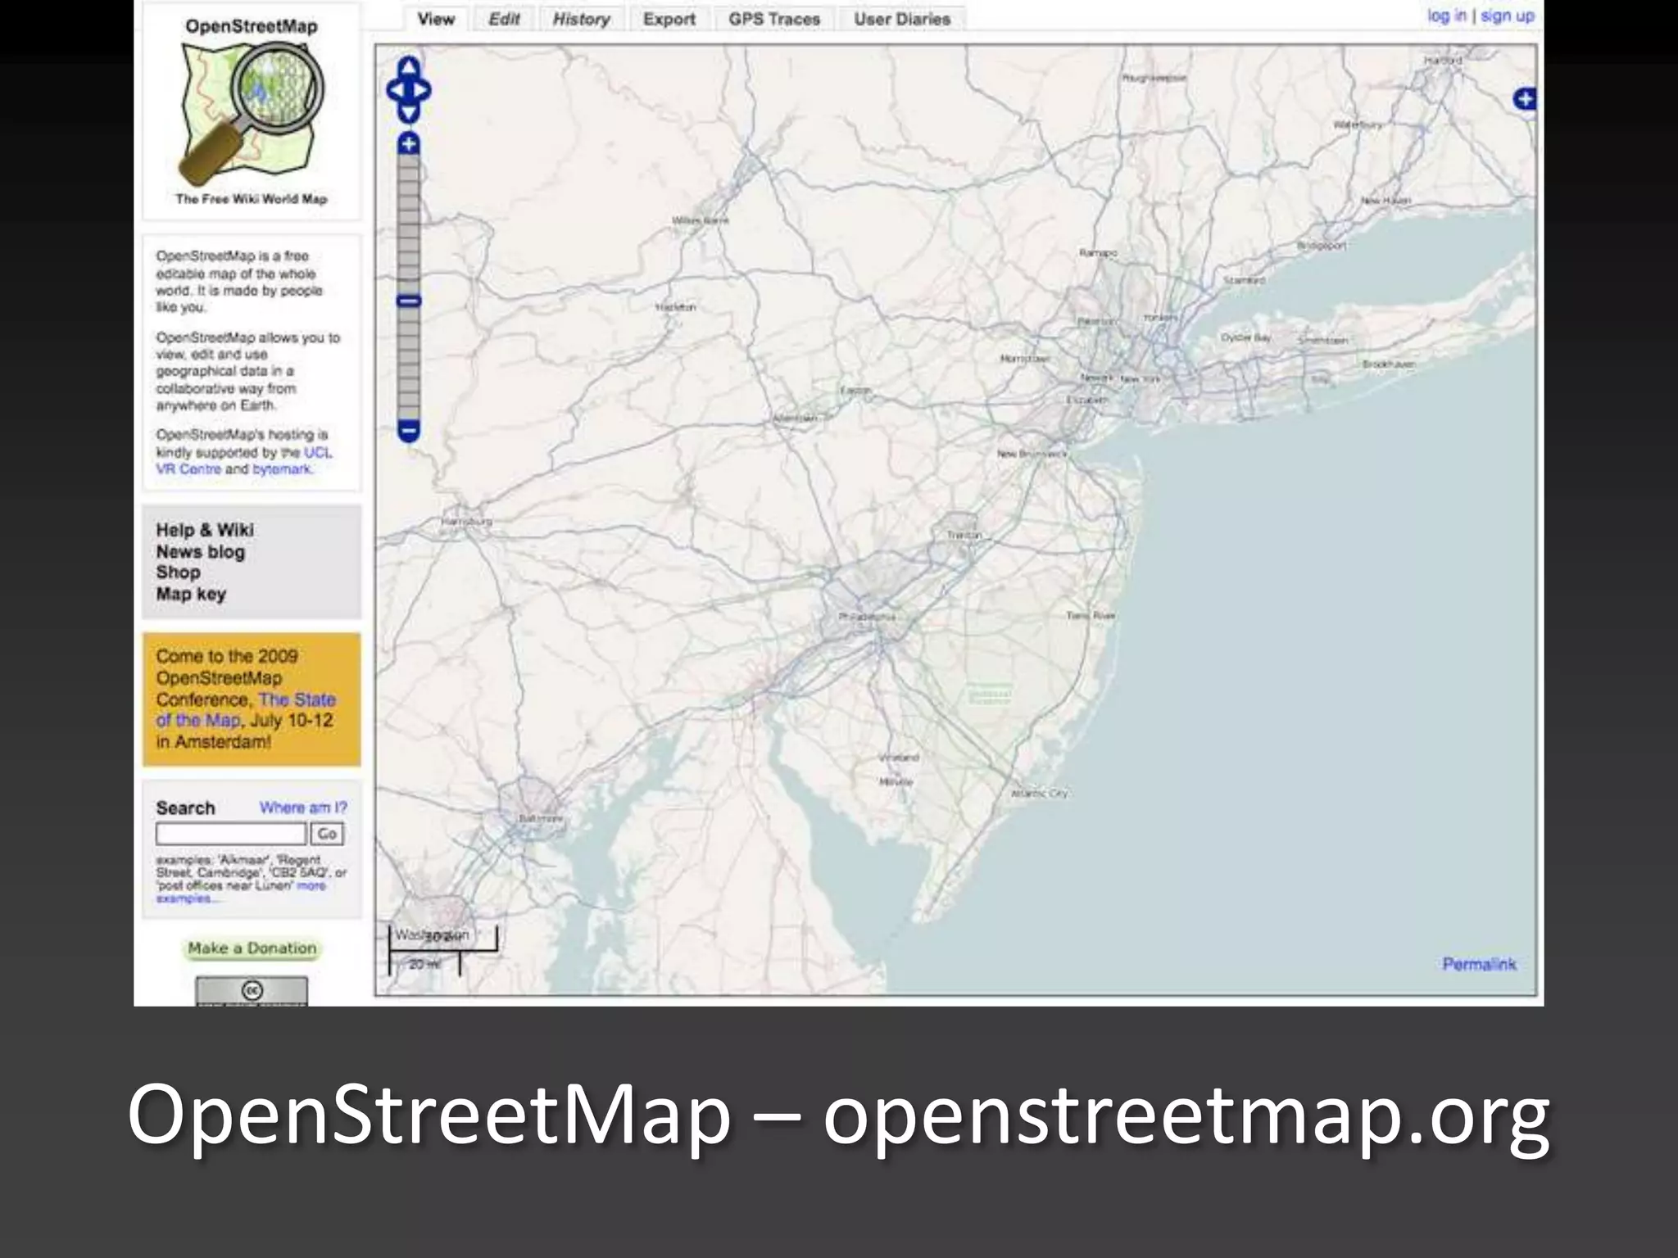Pan the map left arrow
Viewport: 1678px width, 1258px height.
click(395, 90)
